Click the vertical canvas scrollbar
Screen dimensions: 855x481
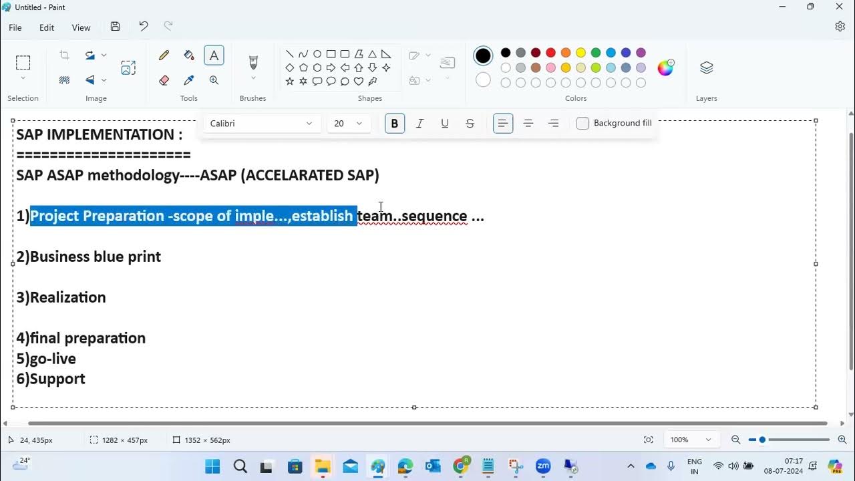(x=850, y=251)
